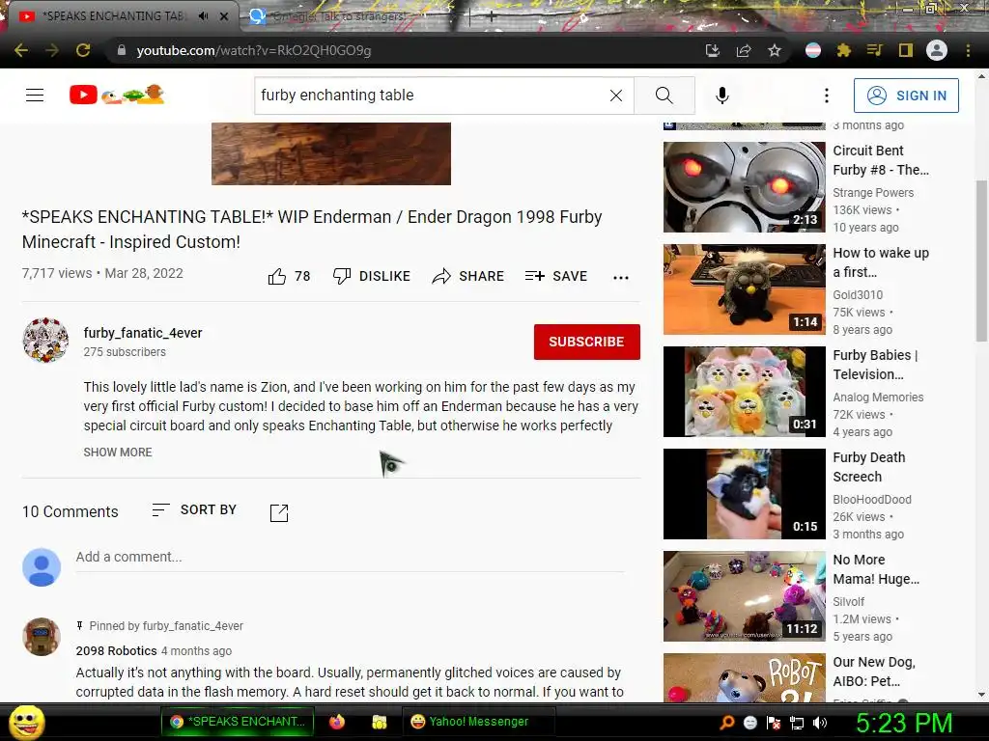Open the media control toolbar icon
The height and width of the screenshot is (741, 989).
point(874,50)
